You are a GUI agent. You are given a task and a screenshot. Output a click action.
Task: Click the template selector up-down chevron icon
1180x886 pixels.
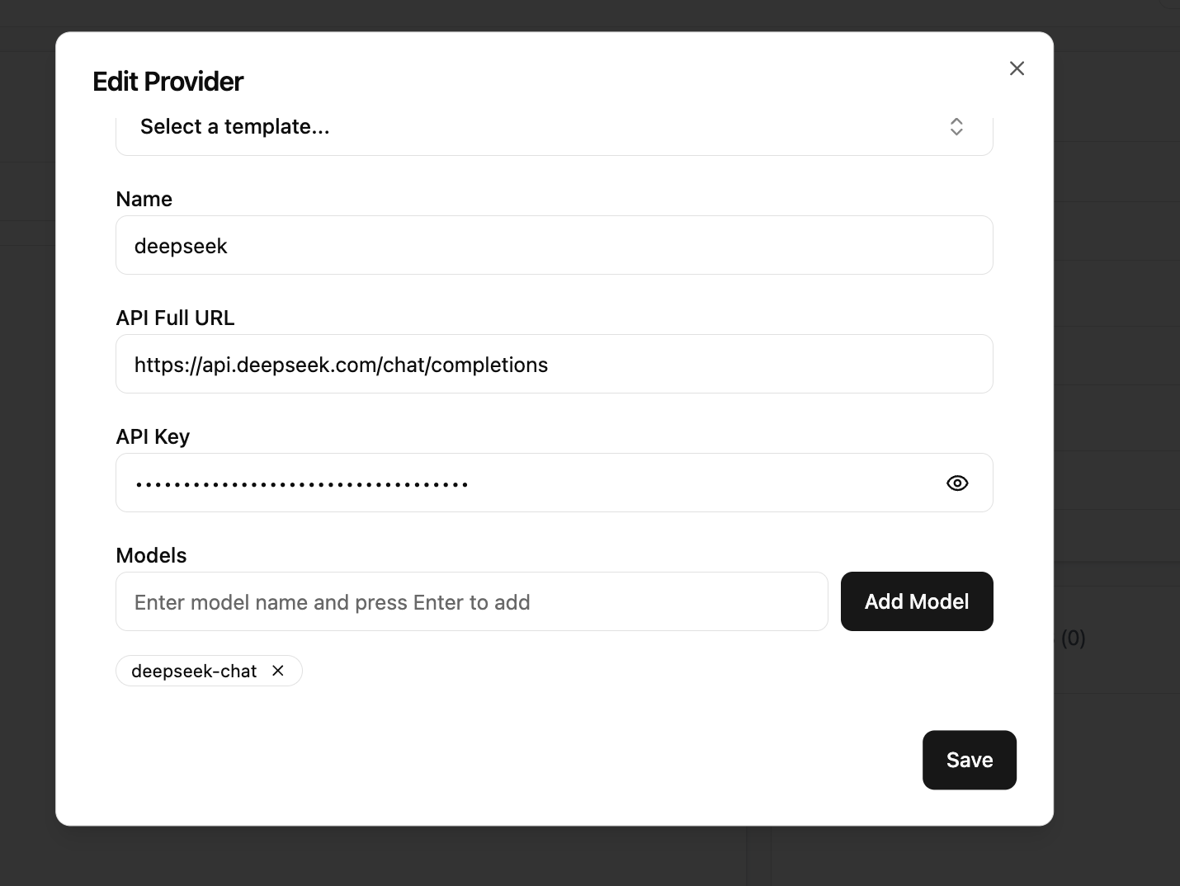tap(956, 127)
